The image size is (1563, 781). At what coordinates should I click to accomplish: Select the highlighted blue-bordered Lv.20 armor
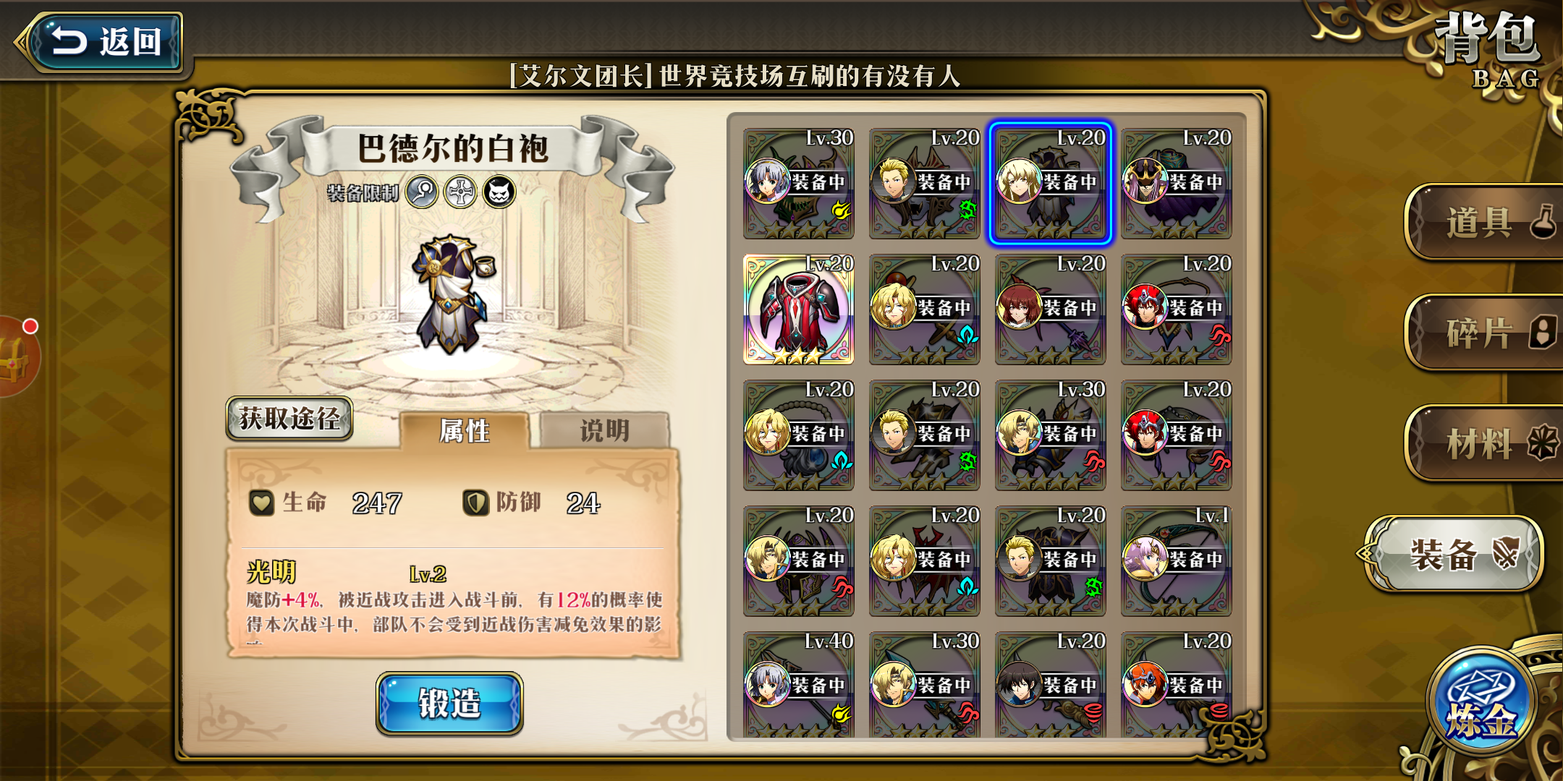pyautogui.click(x=1050, y=183)
